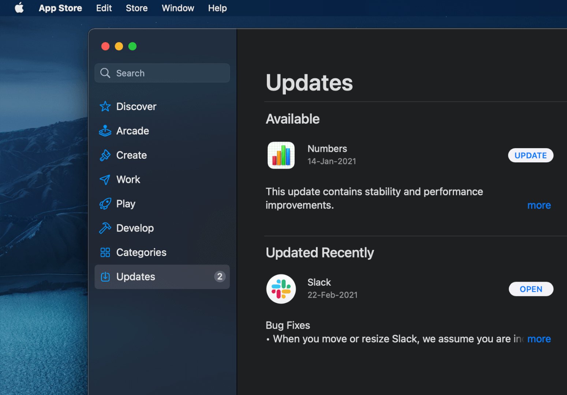Select the Play sidebar label
567x395 pixels.
click(126, 204)
